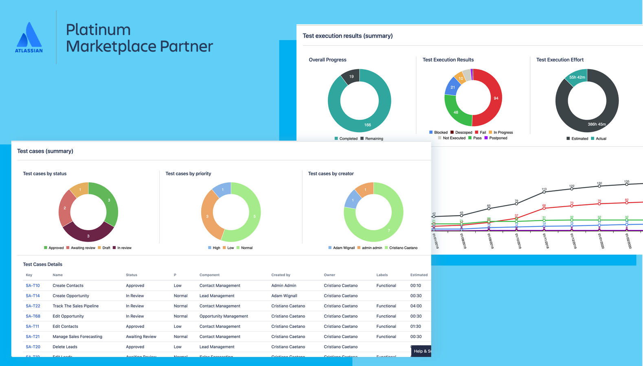
Task: Toggle Awaiting review legend item
Action: pos(81,248)
